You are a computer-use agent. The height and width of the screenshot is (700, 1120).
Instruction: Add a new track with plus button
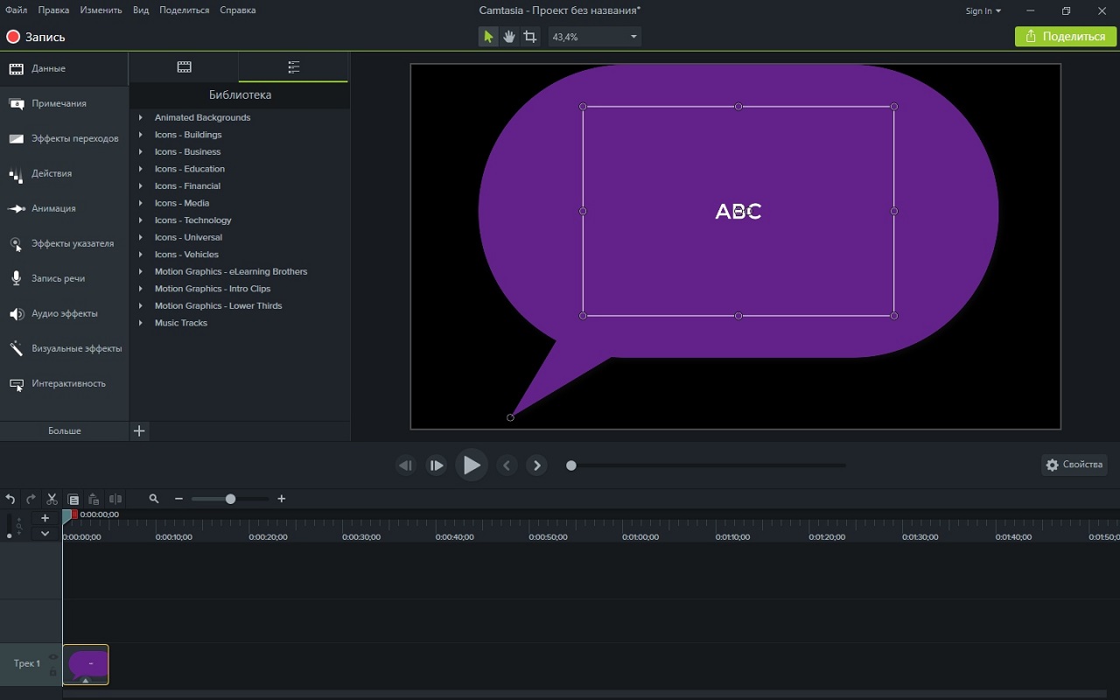click(x=45, y=518)
